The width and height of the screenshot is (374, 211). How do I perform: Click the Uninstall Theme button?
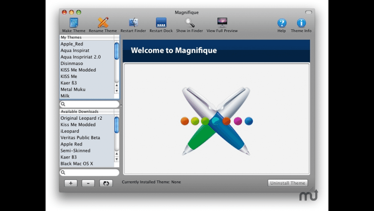pos(288,183)
